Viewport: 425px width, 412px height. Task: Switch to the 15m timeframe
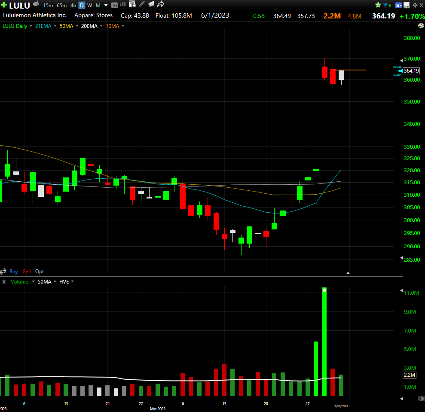(48, 6)
